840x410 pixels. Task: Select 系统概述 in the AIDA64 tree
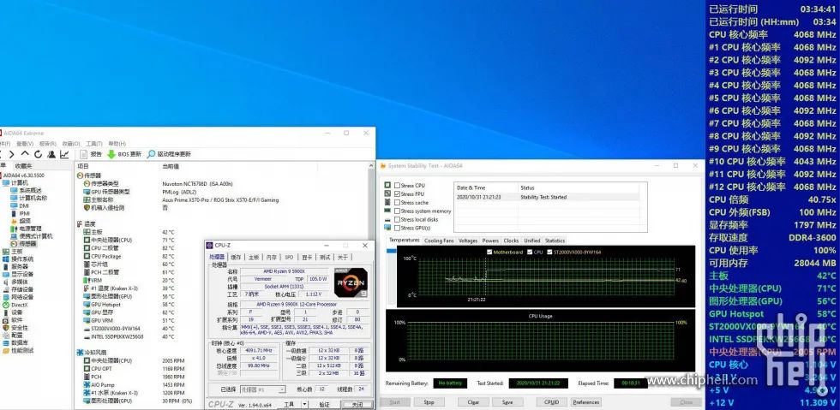(27, 191)
